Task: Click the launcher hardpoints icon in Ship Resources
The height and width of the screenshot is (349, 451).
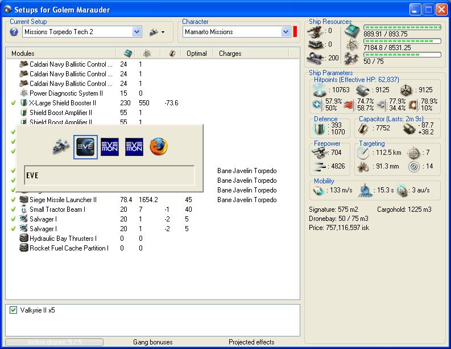Action: (316, 44)
